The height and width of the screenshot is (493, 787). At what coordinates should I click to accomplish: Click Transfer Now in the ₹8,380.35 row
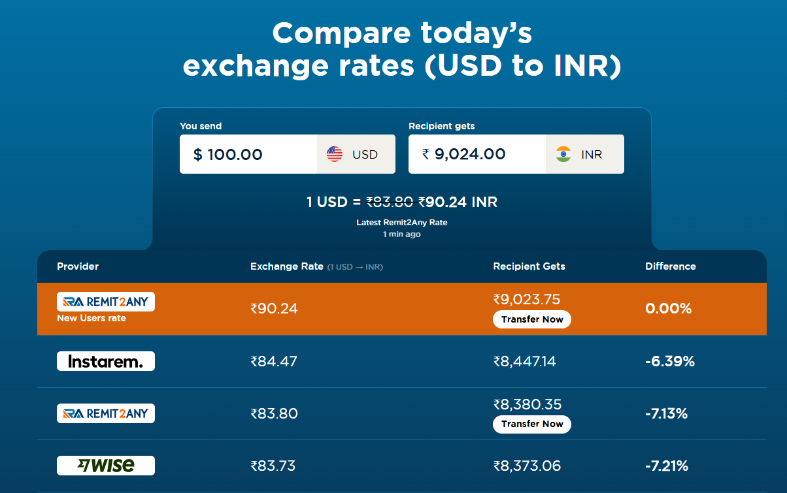(532, 424)
